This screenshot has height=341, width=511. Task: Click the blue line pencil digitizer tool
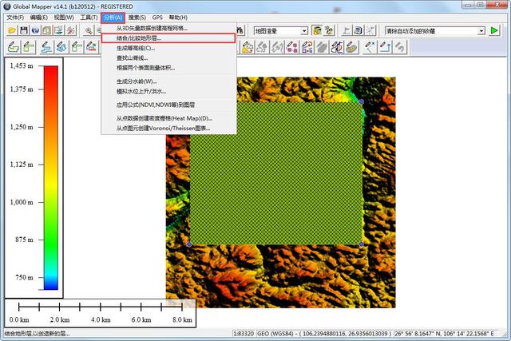[x=47, y=47]
